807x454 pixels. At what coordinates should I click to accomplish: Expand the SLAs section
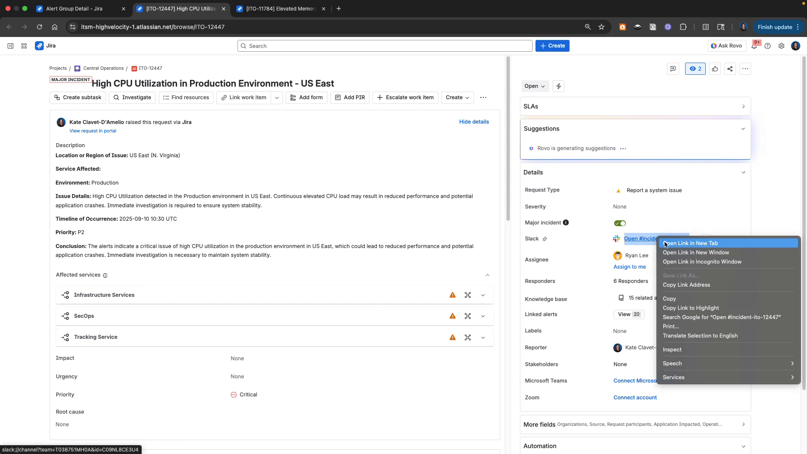pyautogui.click(x=743, y=106)
